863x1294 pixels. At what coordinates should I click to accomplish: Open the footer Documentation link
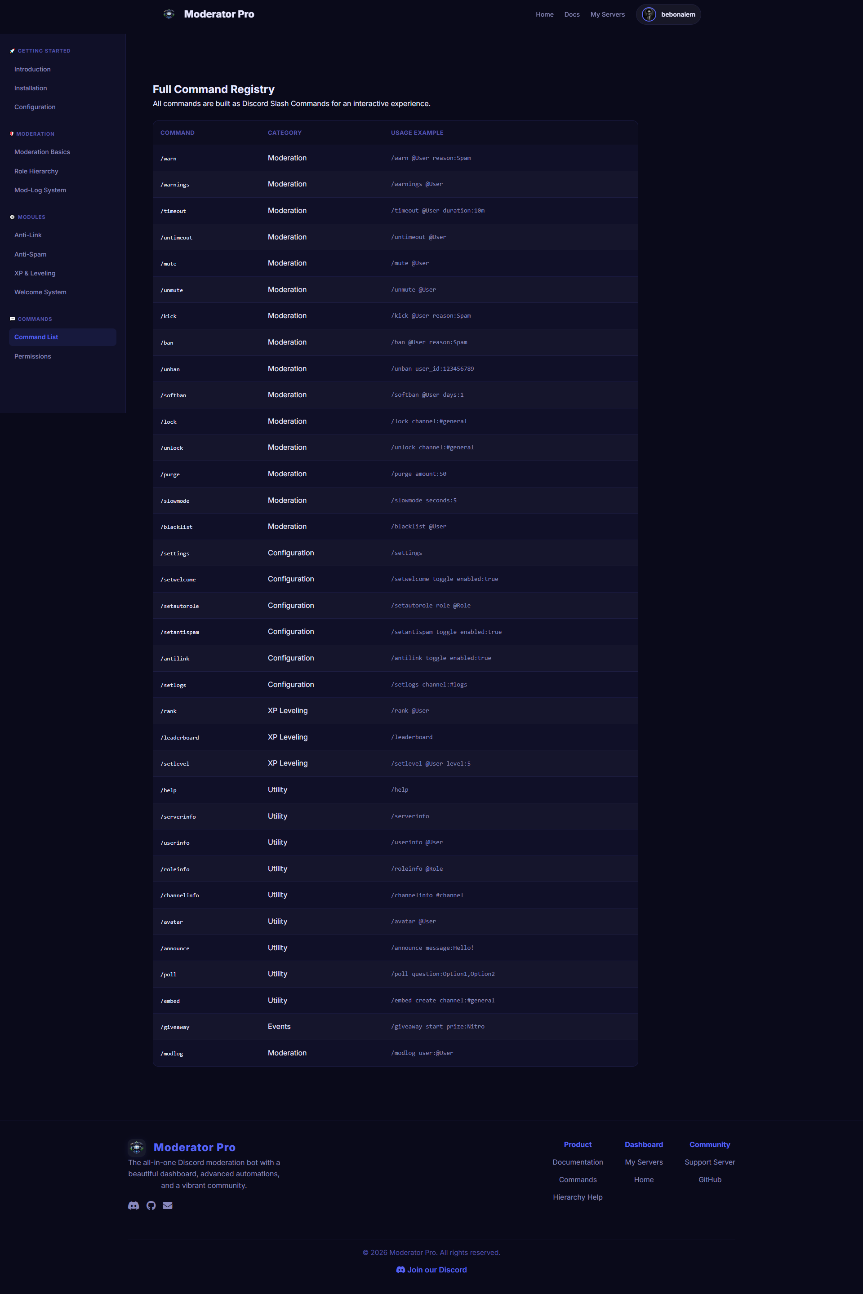577,1162
